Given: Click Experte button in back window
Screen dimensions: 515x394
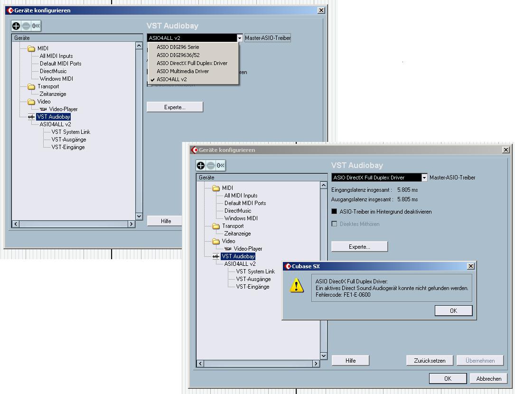Looking at the screenshot, I should (x=175, y=107).
